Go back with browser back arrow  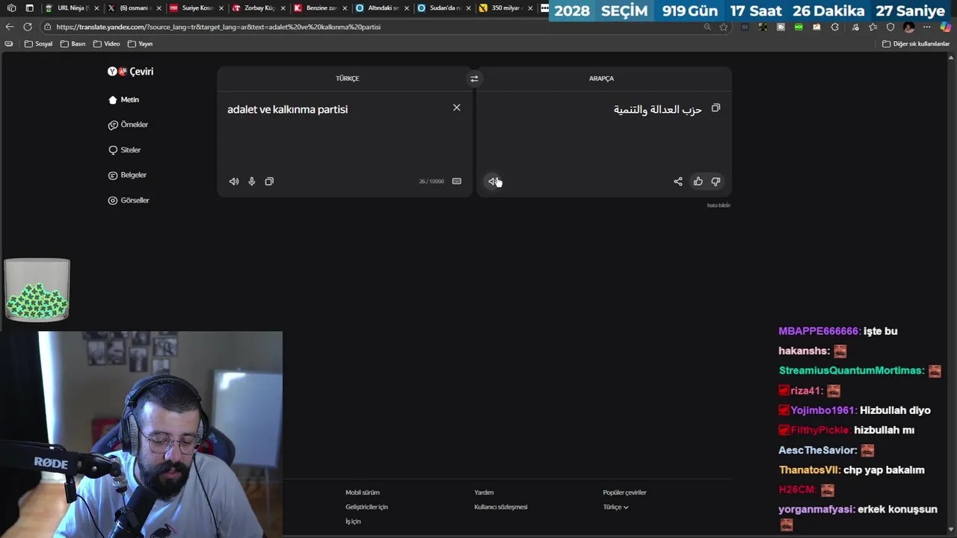click(10, 27)
